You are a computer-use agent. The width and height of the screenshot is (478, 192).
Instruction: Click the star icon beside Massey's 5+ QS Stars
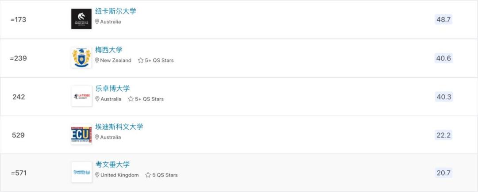coord(141,61)
